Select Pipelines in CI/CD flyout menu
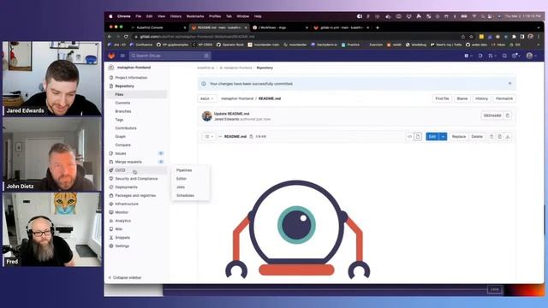The height and width of the screenshot is (308, 548). coord(184,170)
